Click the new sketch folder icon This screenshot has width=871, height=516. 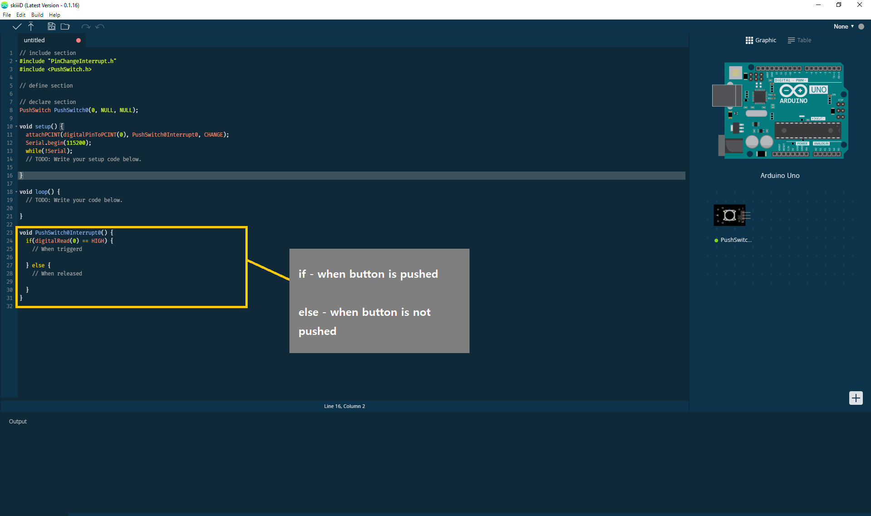coord(65,26)
